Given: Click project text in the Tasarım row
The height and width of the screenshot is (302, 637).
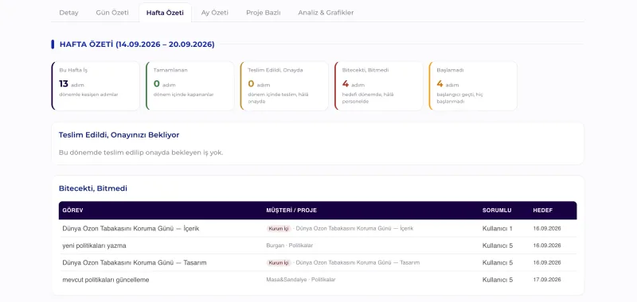Looking at the screenshot, I should (x=358, y=263).
